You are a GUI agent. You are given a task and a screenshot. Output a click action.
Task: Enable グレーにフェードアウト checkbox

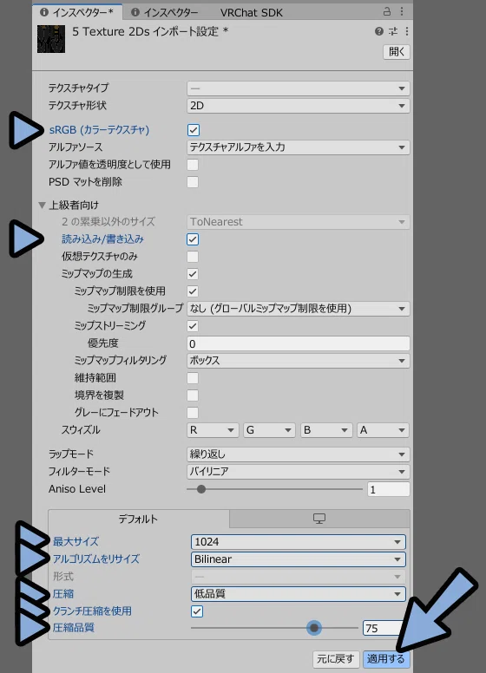(x=193, y=413)
